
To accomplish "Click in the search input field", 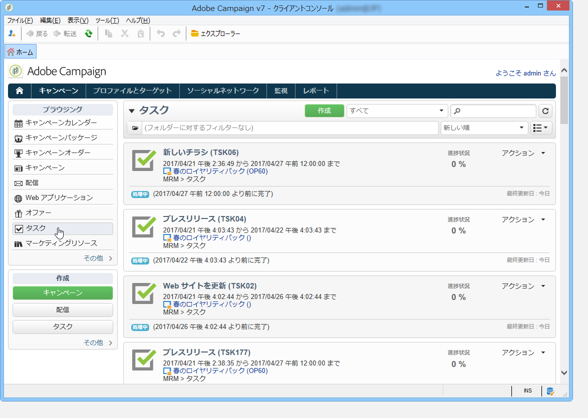I will [x=493, y=111].
